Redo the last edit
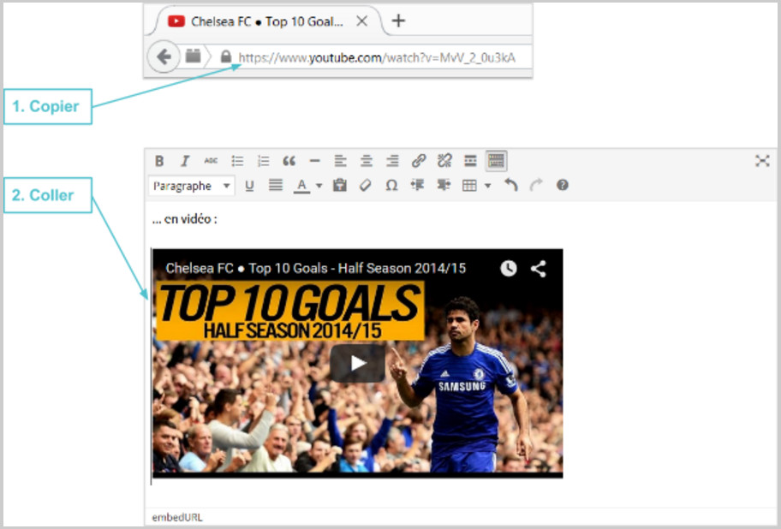This screenshot has height=529, width=781. (x=536, y=185)
